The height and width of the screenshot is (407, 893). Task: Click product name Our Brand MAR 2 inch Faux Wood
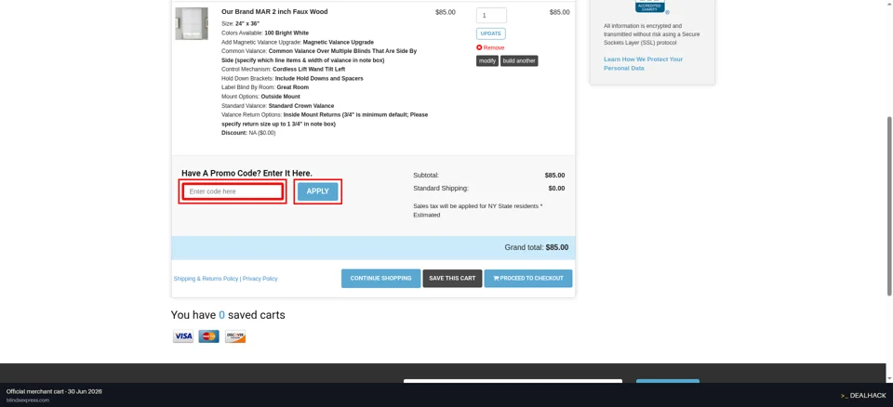pyautogui.click(x=274, y=12)
